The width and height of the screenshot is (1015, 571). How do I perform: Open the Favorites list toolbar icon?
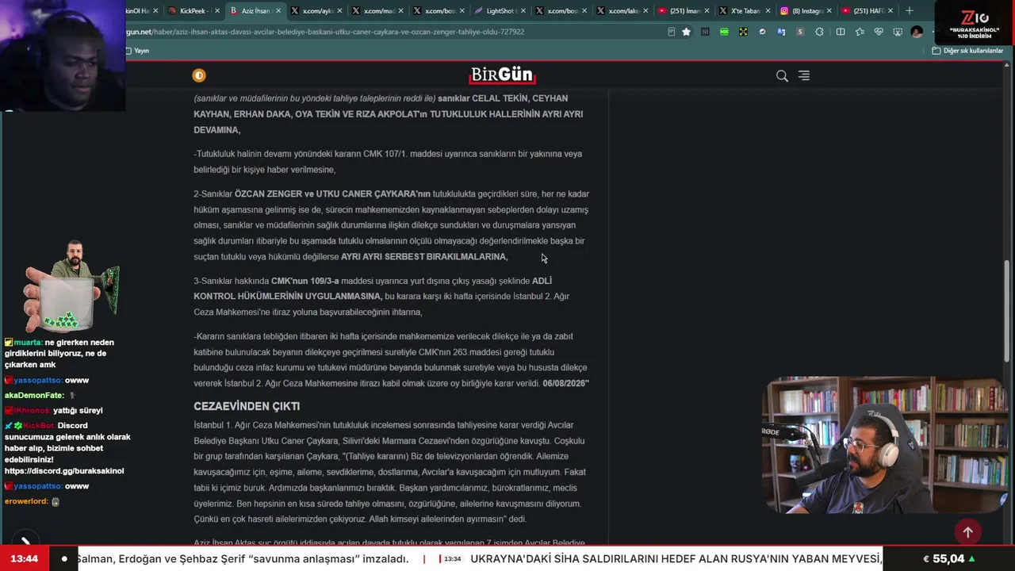[860, 32]
